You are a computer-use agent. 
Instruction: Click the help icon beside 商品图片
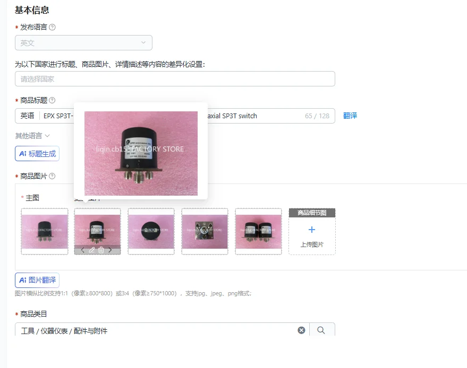click(x=52, y=176)
